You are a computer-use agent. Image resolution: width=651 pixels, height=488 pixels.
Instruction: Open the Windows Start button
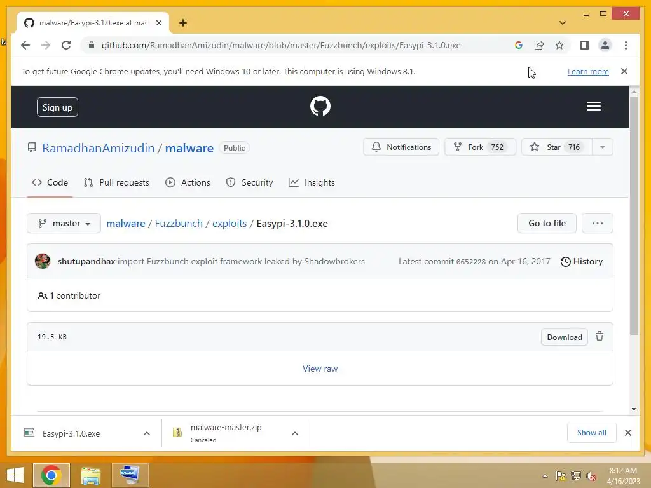pos(15,475)
